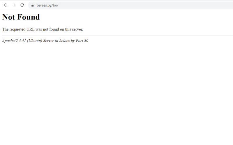Click the browser back arrow

[x=6, y=5]
